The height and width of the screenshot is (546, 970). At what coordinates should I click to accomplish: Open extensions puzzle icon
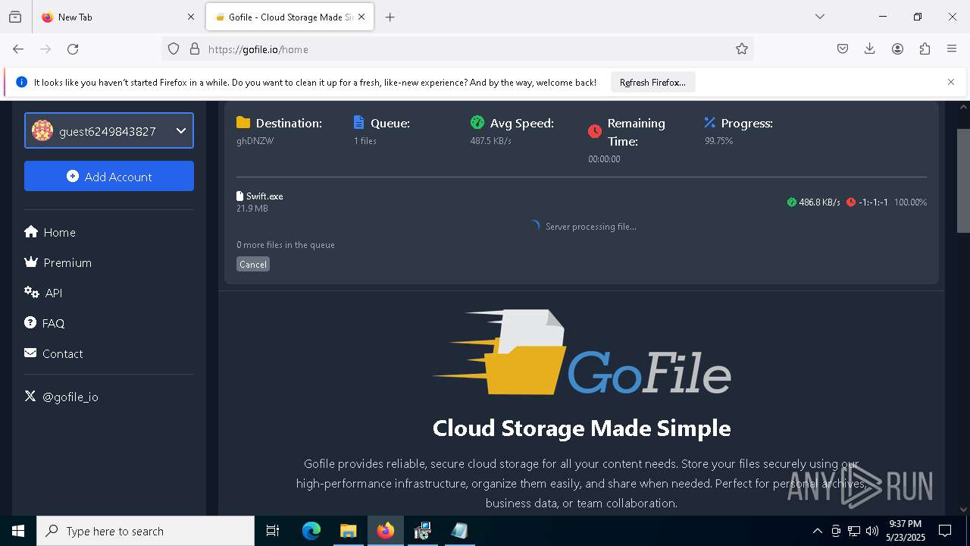[x=925, y=49]
